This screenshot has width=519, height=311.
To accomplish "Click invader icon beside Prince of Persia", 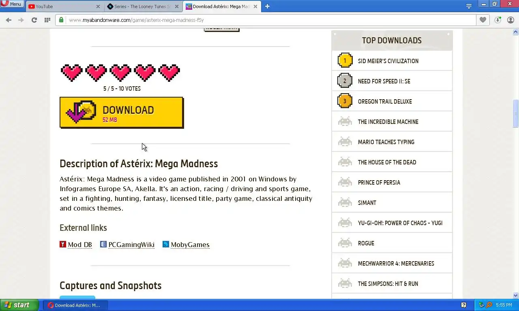I will pos(345,182).
